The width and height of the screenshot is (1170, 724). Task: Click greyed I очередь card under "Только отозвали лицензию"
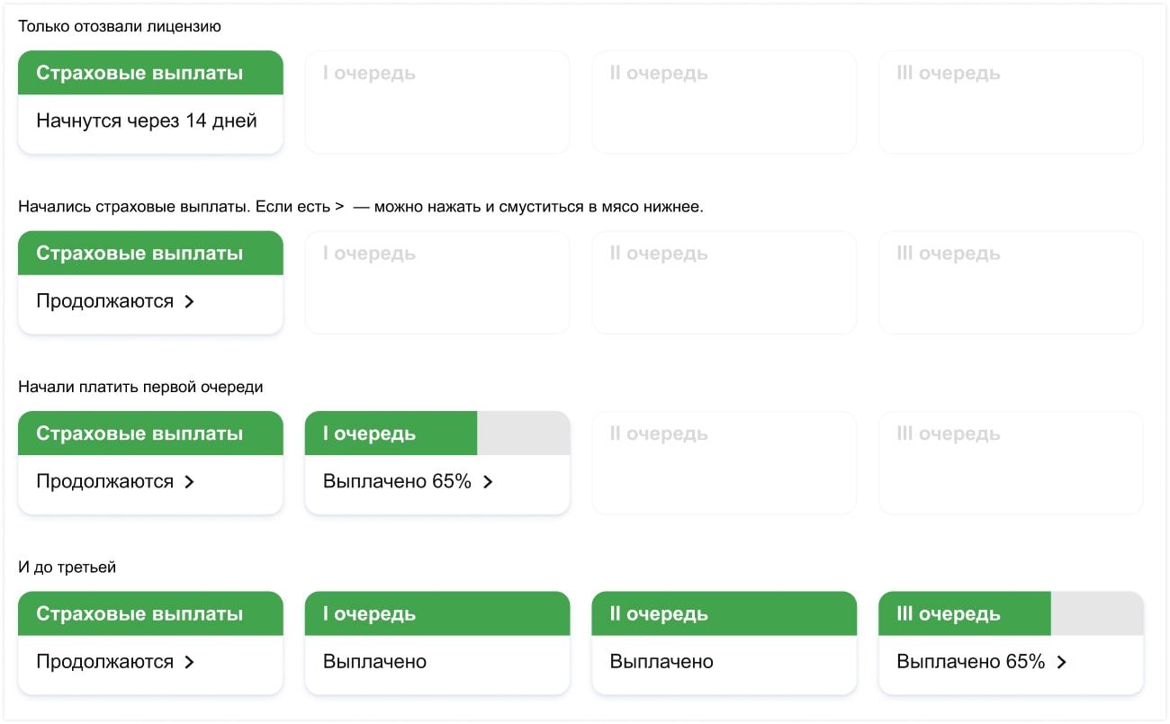(x=436, y=102)
